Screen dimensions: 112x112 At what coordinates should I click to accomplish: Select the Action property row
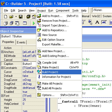point(18,48)
